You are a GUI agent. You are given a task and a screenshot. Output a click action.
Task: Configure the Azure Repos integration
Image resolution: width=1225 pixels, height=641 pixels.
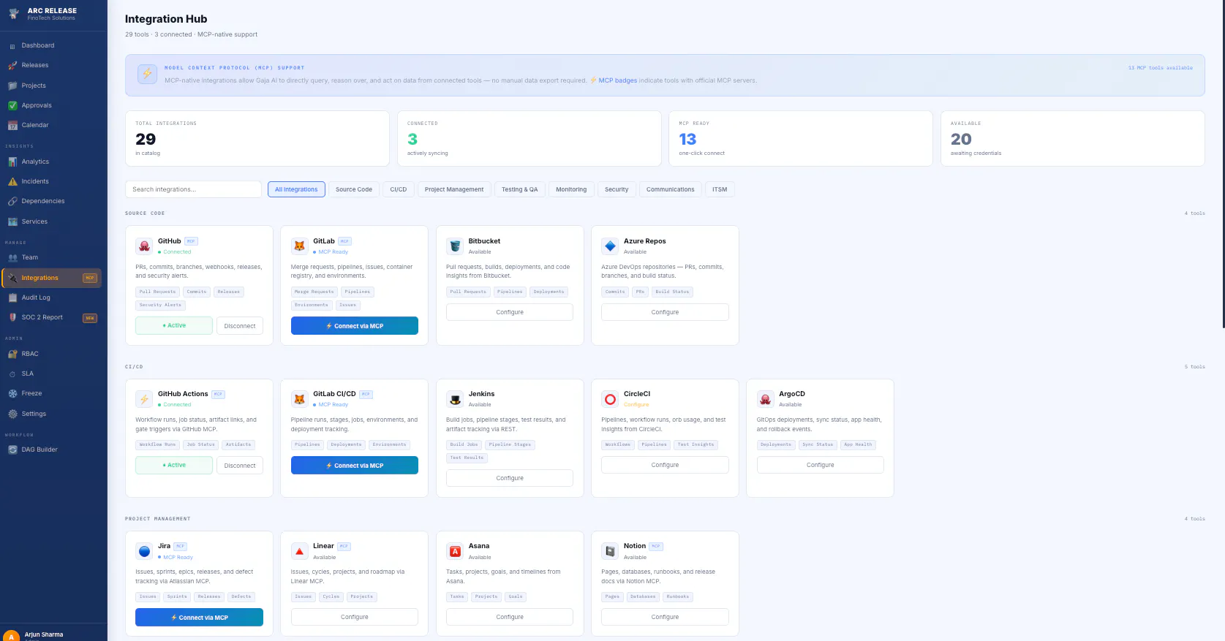[665, 312]
